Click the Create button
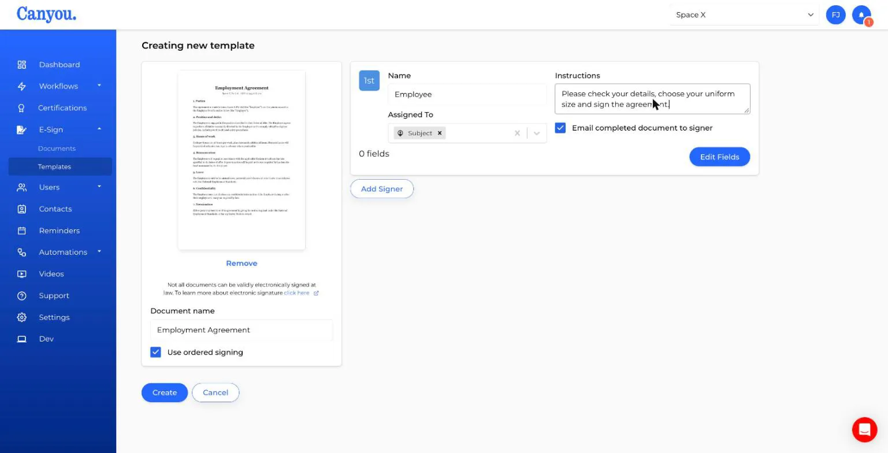 (165, 392)
